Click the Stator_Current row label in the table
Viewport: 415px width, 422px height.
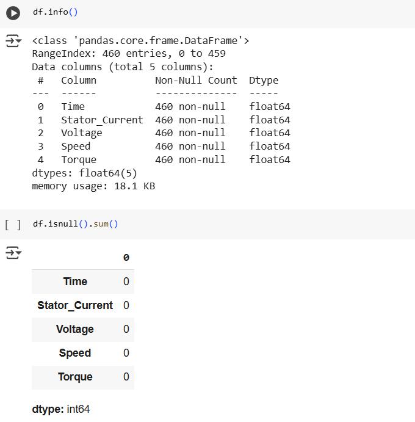(x=75, y=305)
